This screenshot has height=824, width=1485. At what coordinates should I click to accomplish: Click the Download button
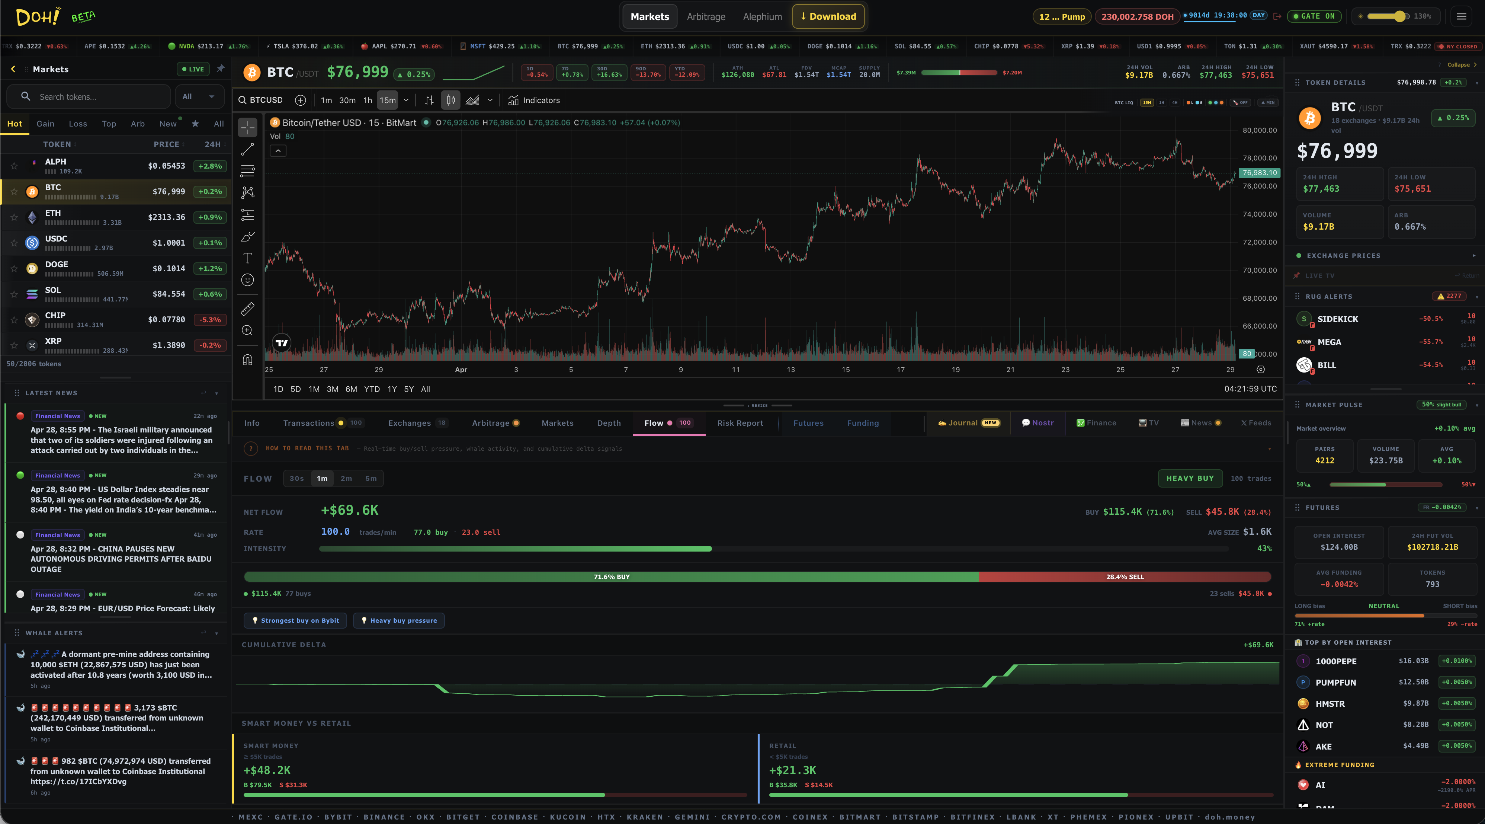pos(828,16)
